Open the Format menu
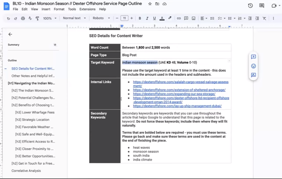 tap(59, 9)
